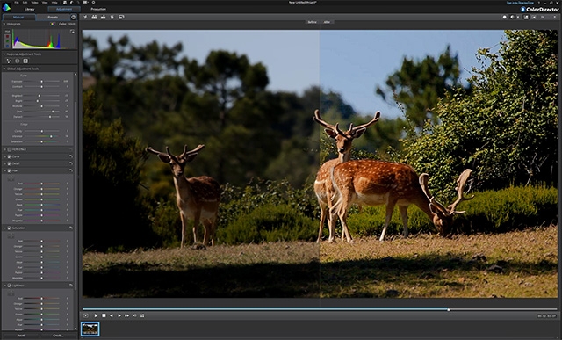Uncheck the Saturation checkbox
This screenshot has height=340, width=562.
point(10,228)
